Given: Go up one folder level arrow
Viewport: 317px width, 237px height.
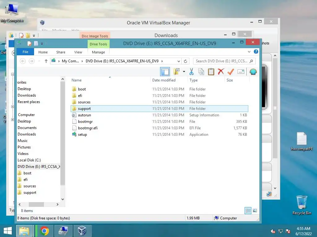Looking at the screenshot, I should (46, 61).
